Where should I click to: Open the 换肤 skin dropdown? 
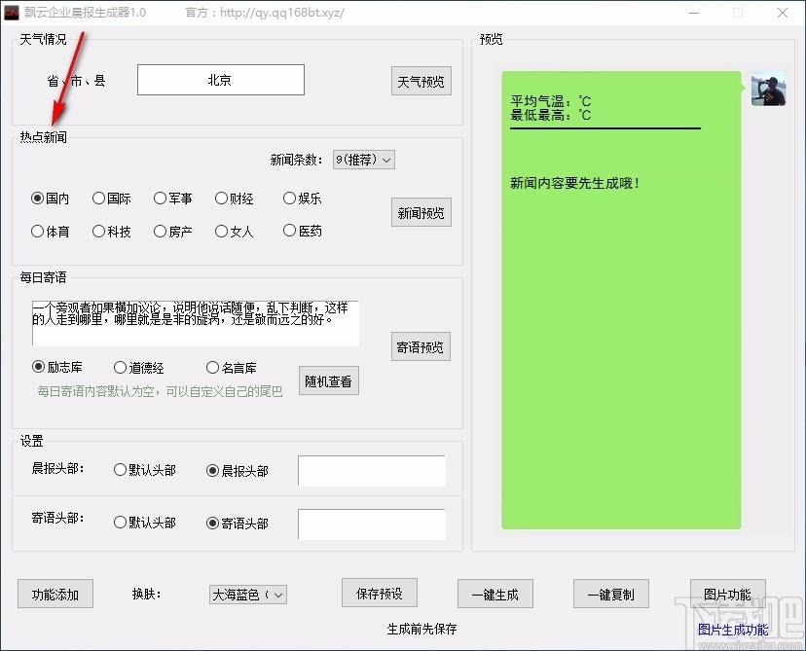click(248, 595)
